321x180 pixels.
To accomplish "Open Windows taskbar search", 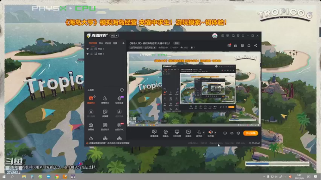I will click(x=12, y=176).
